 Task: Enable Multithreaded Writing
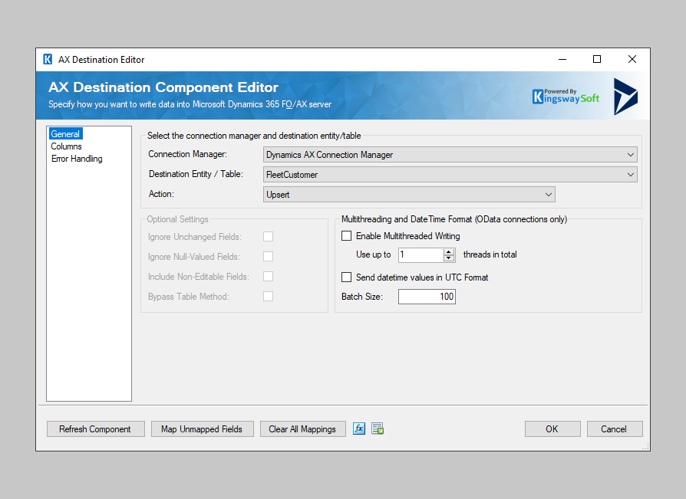coord(346,236)
